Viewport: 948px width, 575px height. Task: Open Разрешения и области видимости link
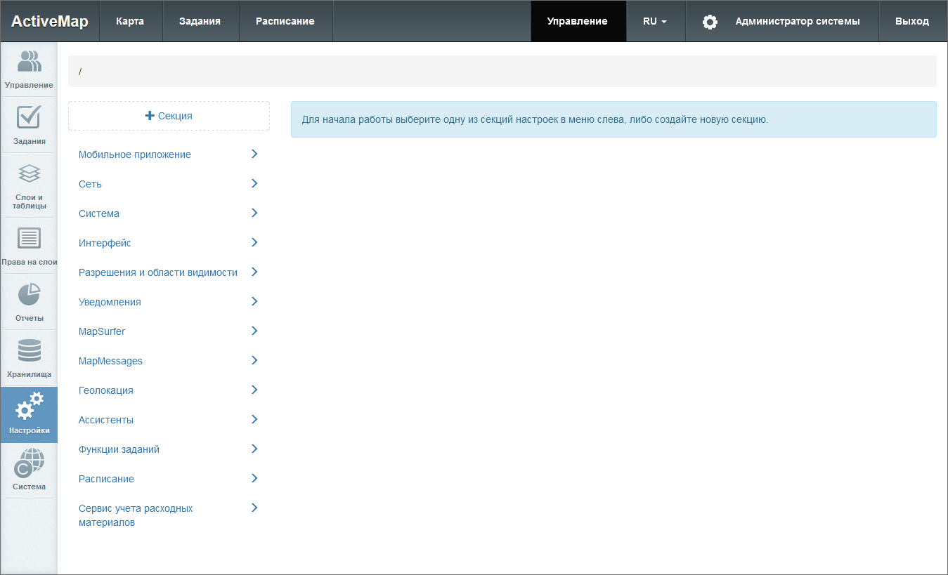158,272
